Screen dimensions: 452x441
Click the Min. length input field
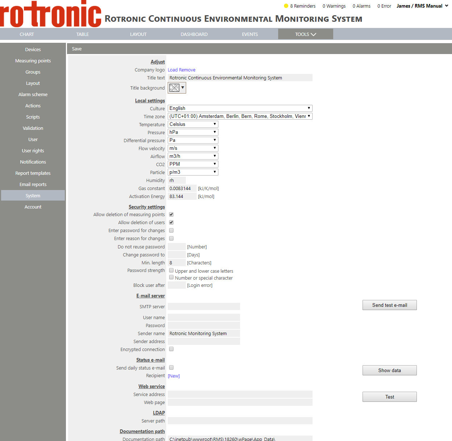coord(177,263)
